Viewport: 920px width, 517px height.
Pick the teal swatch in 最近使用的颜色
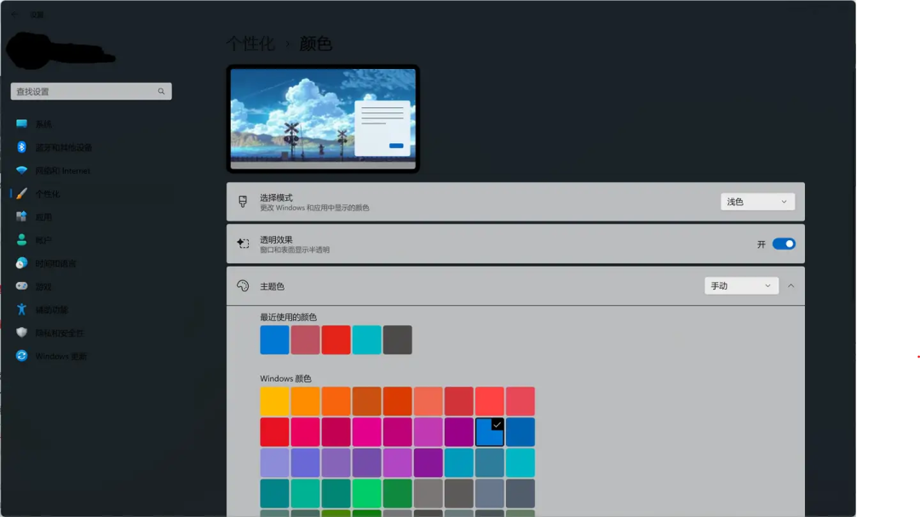tap(366, 340)
